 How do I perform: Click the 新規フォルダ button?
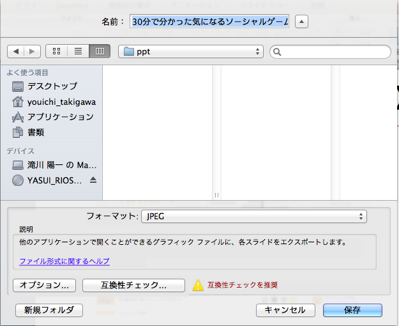[x=49, y=310]
